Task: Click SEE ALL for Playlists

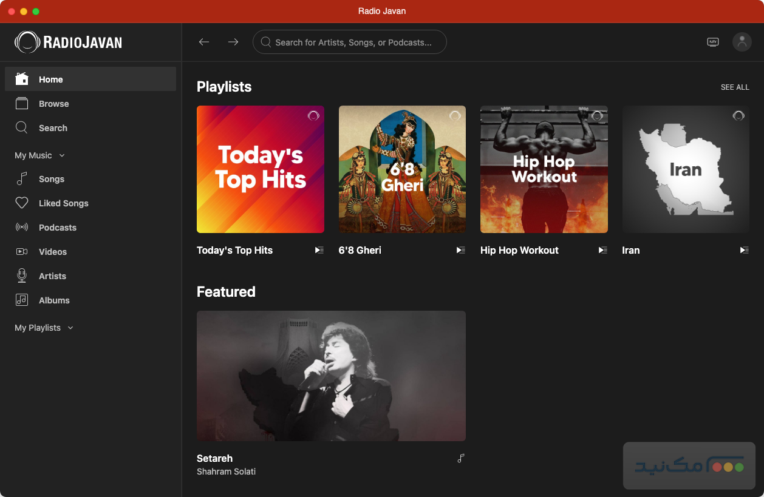Action: tap(735, 87)
